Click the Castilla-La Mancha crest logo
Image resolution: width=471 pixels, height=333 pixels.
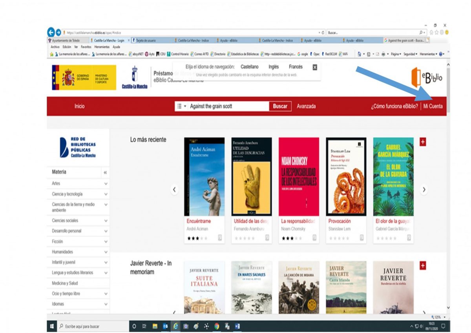point(135,78)
